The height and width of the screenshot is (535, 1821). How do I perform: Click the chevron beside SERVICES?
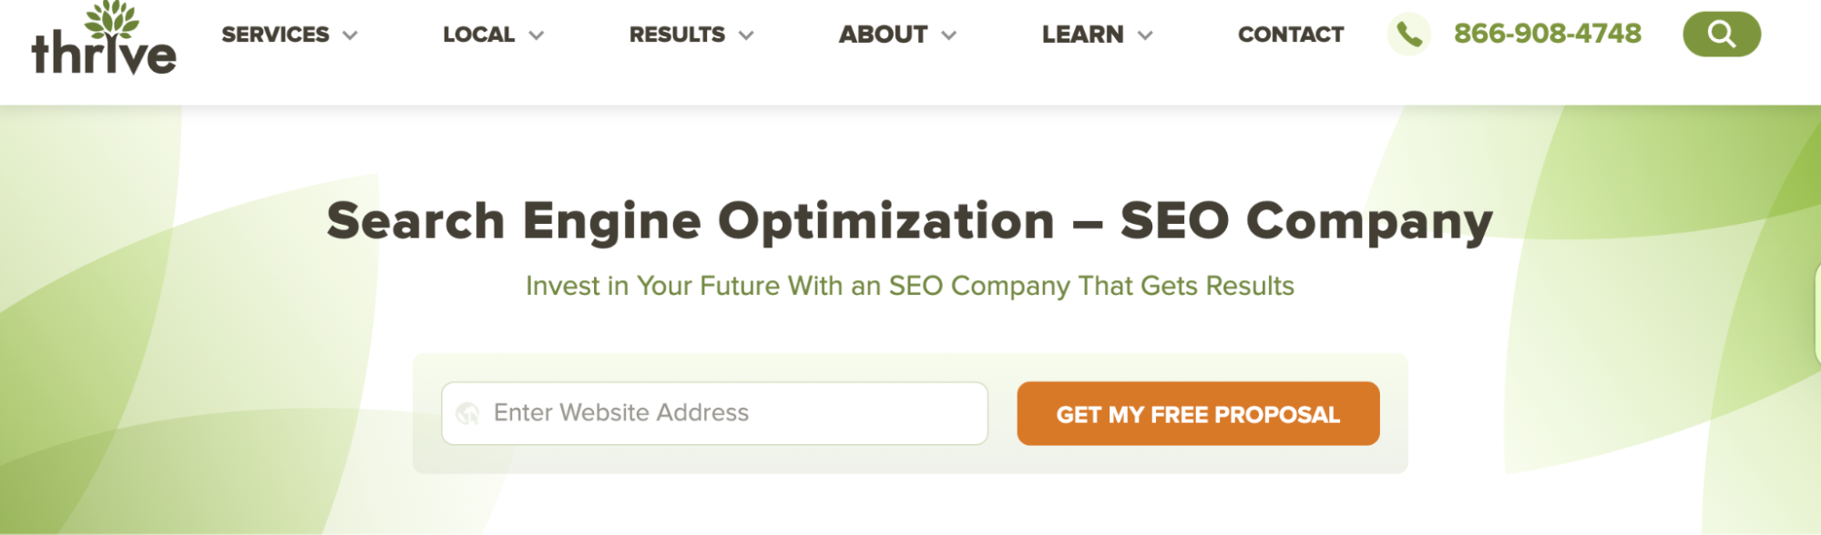click(348, 36)
